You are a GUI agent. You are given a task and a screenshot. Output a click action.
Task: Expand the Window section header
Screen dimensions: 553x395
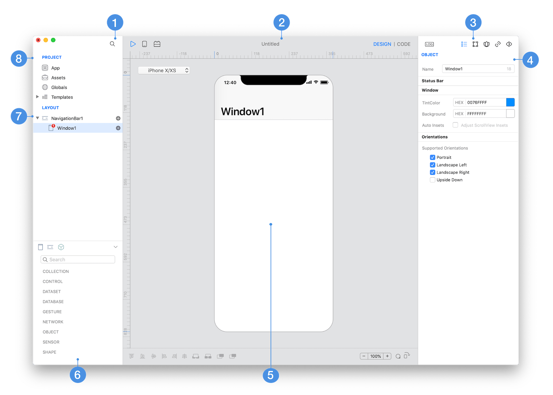point(468,90)
